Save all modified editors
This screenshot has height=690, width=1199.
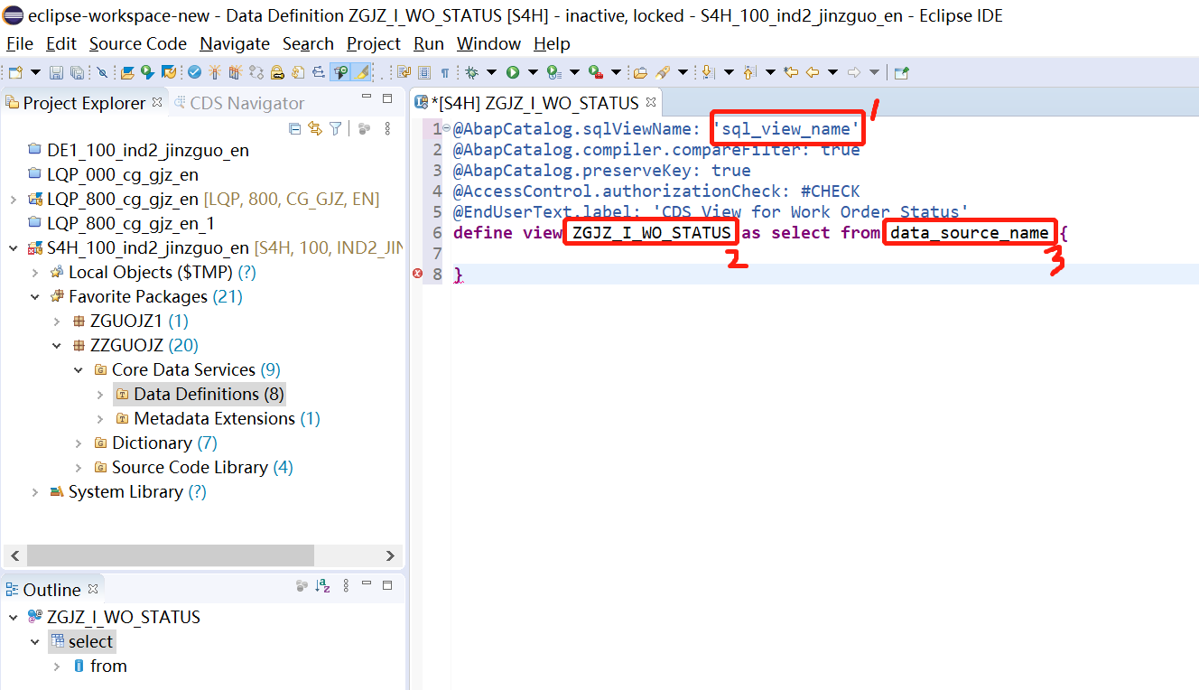tap(78, 71)
